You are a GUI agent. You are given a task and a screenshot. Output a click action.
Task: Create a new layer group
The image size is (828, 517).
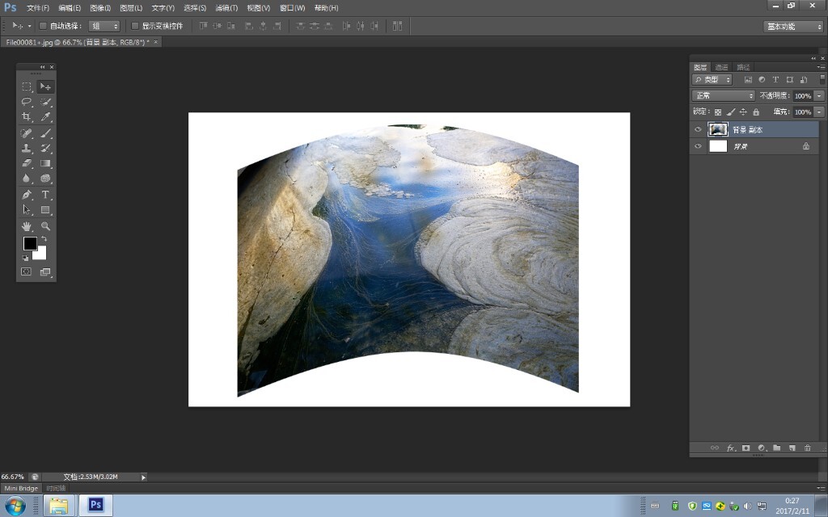[x=777, y=448]
